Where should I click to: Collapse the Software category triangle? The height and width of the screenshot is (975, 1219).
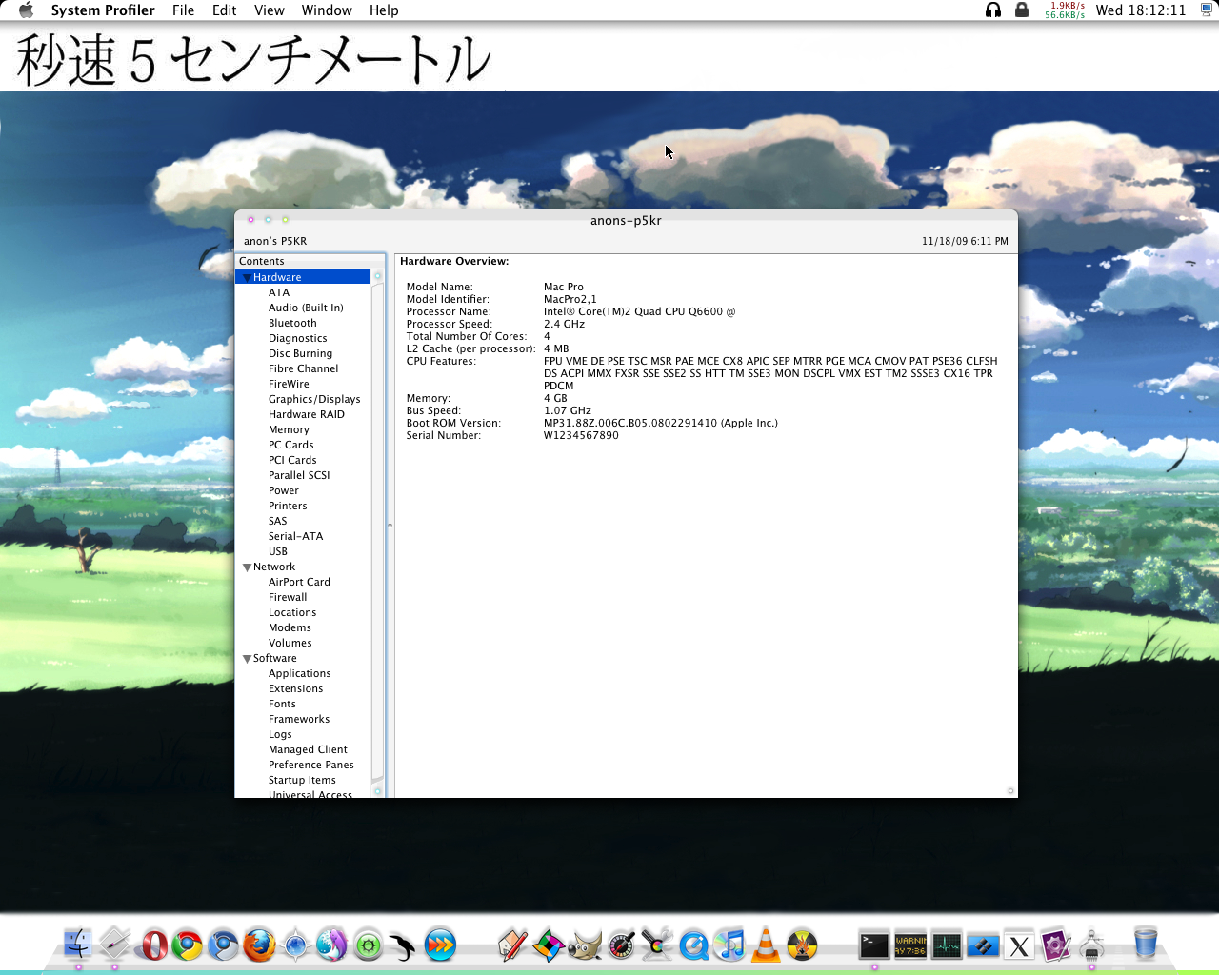tap(248, 659)
